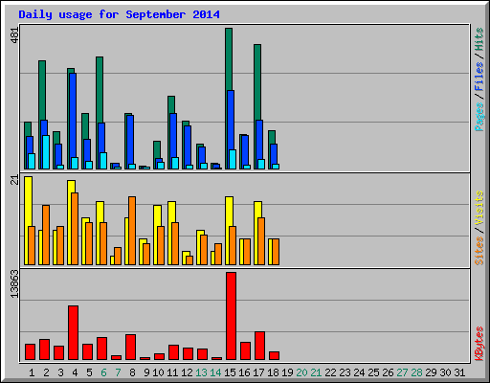Click the blue files bar for day 11
Image resolution: width=490 pixels, height=383 pixels.
point(173,135)
